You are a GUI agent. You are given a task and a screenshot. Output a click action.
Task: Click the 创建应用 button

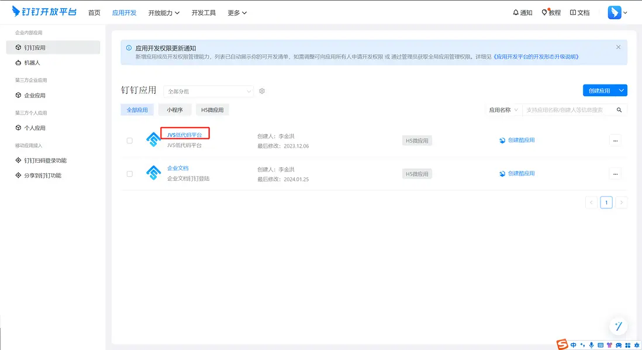coord(600,90)
